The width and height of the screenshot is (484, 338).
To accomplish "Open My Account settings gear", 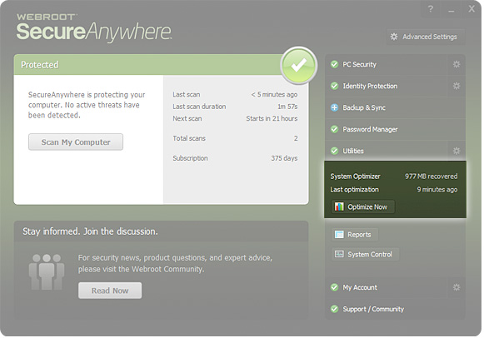I will pyautogui.click(x=457, y=287).
